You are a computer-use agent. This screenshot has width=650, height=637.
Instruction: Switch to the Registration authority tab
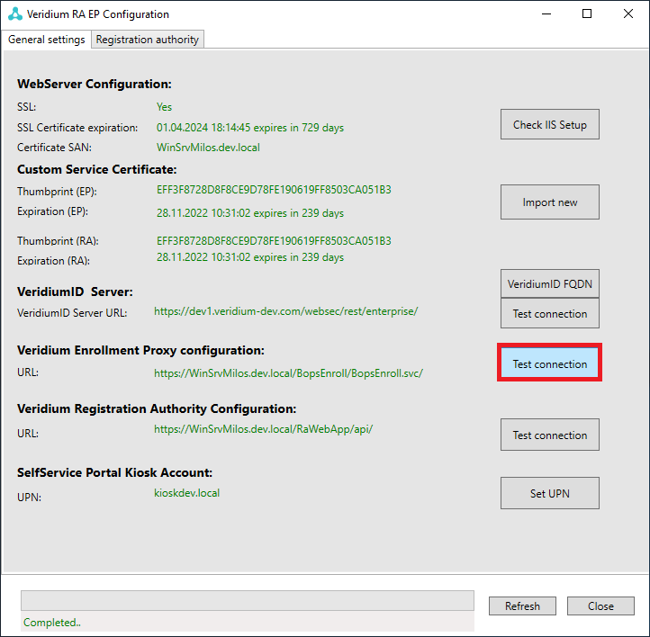point(148,40)
